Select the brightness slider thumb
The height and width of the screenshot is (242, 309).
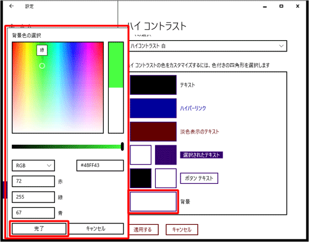122,147
